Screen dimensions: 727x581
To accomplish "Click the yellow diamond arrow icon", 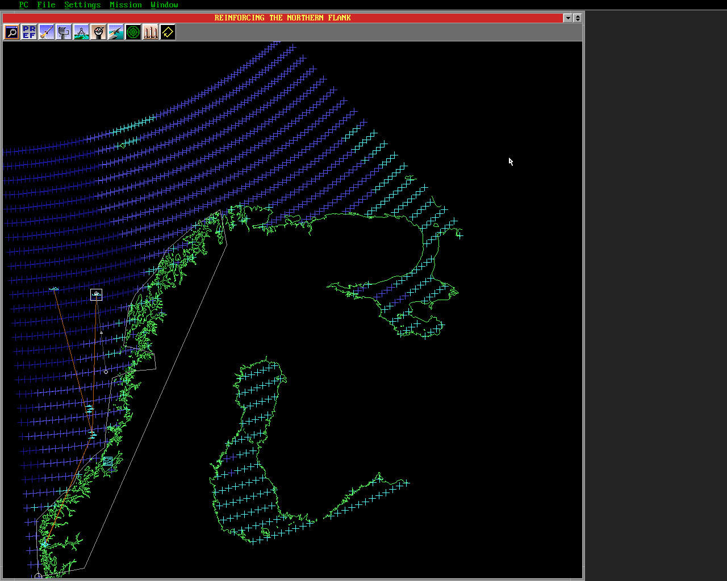I will coord(168,32).
